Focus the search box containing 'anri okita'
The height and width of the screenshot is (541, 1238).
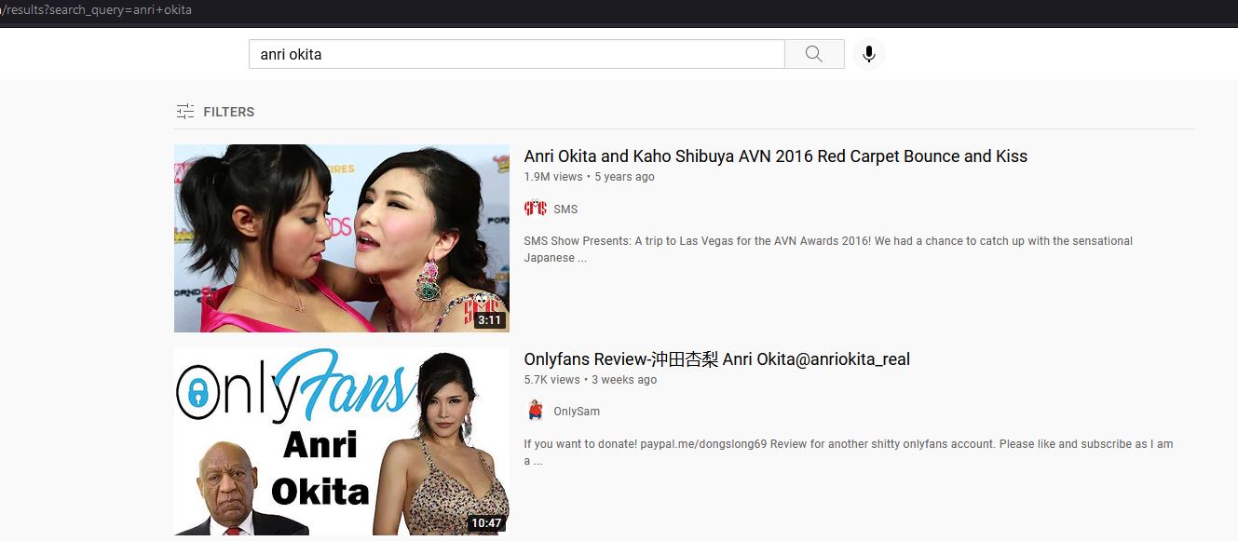point(517,54)
